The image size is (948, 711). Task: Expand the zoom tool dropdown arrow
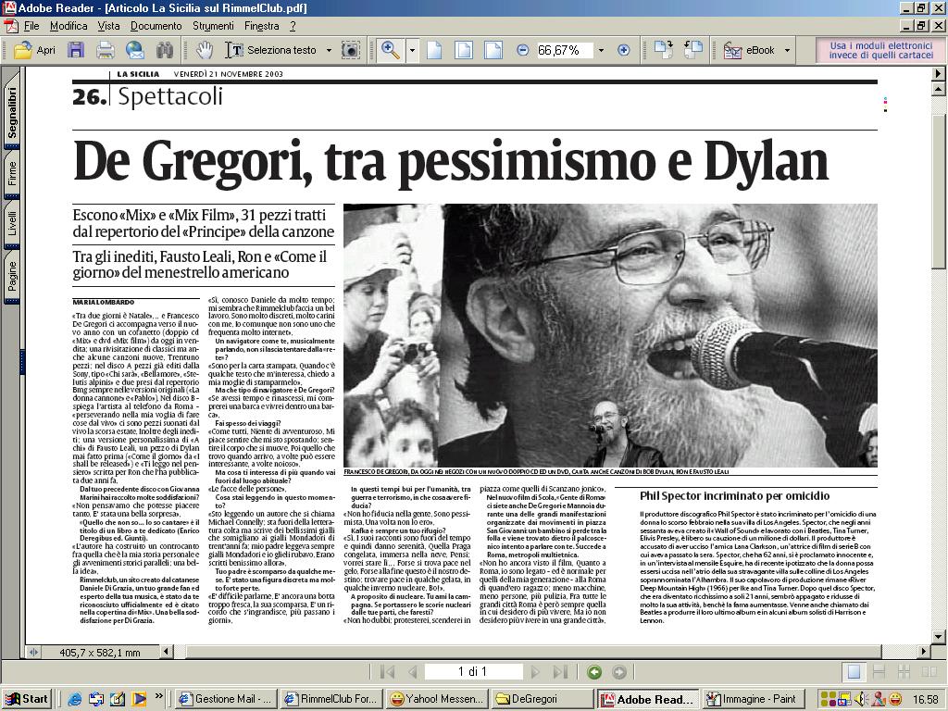(x=412, y=50)
